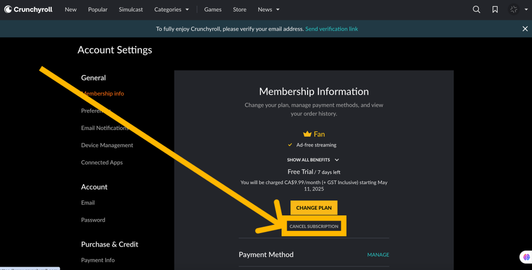This screenshot has width=532, height=270.
Task: Go to Crunchyroll home via logo
Action: [28, 9]
